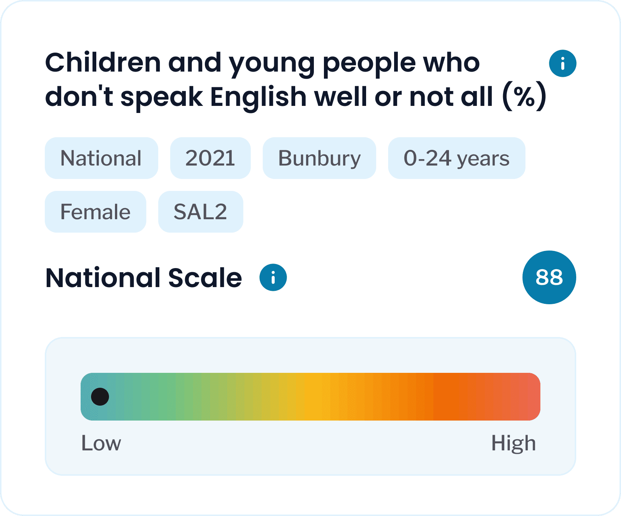Click the 0-24 years age chip
Viewport: 621px width, 516px height.
(456, 158)
